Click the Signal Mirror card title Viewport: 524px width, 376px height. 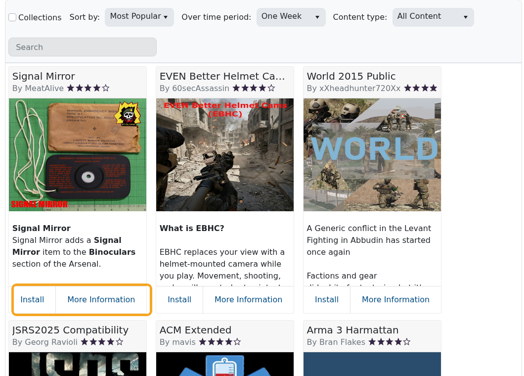(44, 76)
